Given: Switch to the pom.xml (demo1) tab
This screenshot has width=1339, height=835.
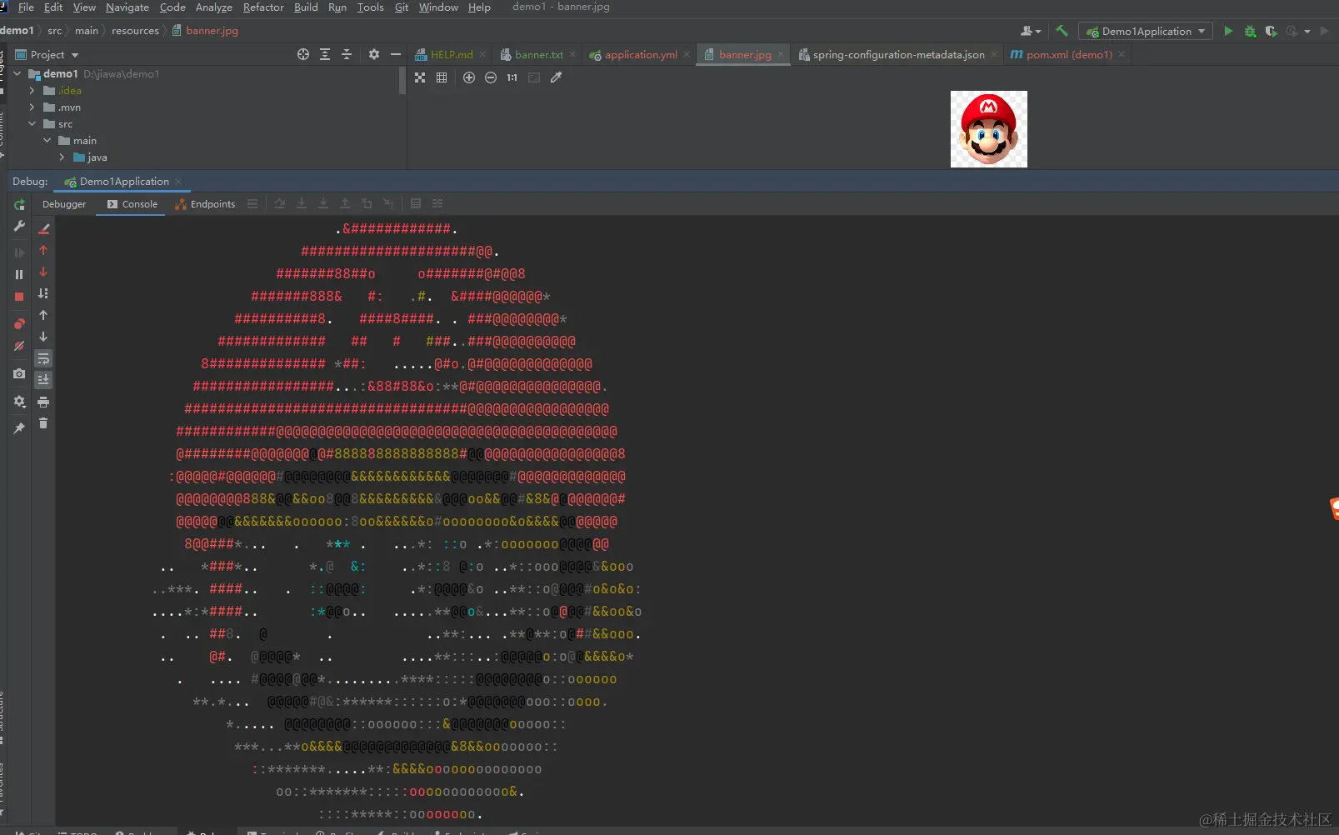Looking at the screenshot, I should tap(1068, 55).
